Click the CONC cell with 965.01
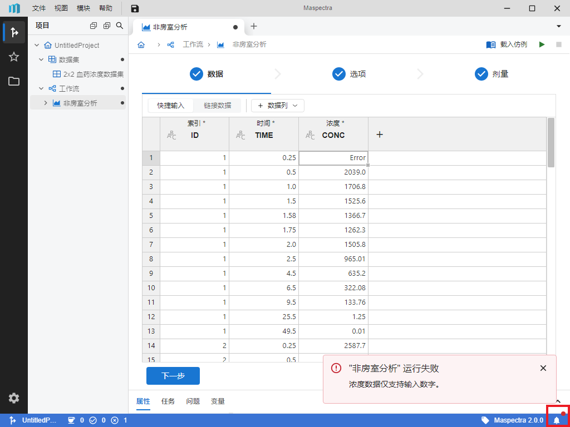Viewport: 570px width, 427px height. coord(333,259)
